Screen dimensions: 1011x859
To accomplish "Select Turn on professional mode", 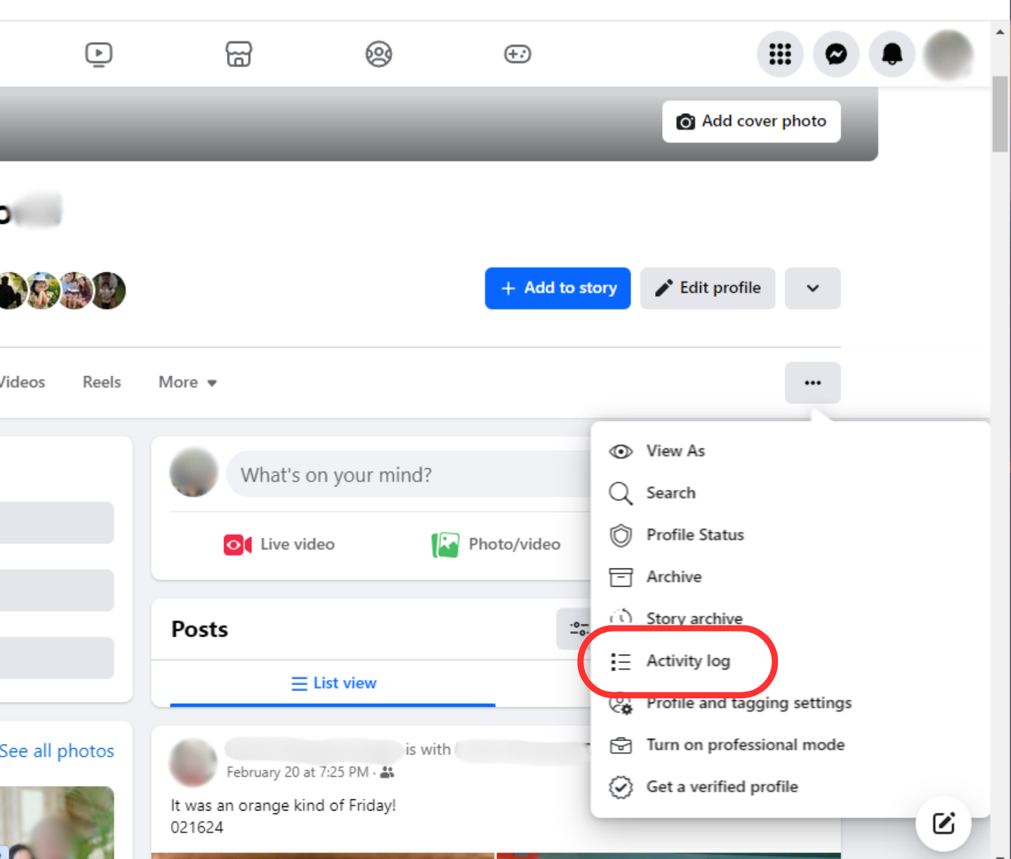I will pos(791,745).
